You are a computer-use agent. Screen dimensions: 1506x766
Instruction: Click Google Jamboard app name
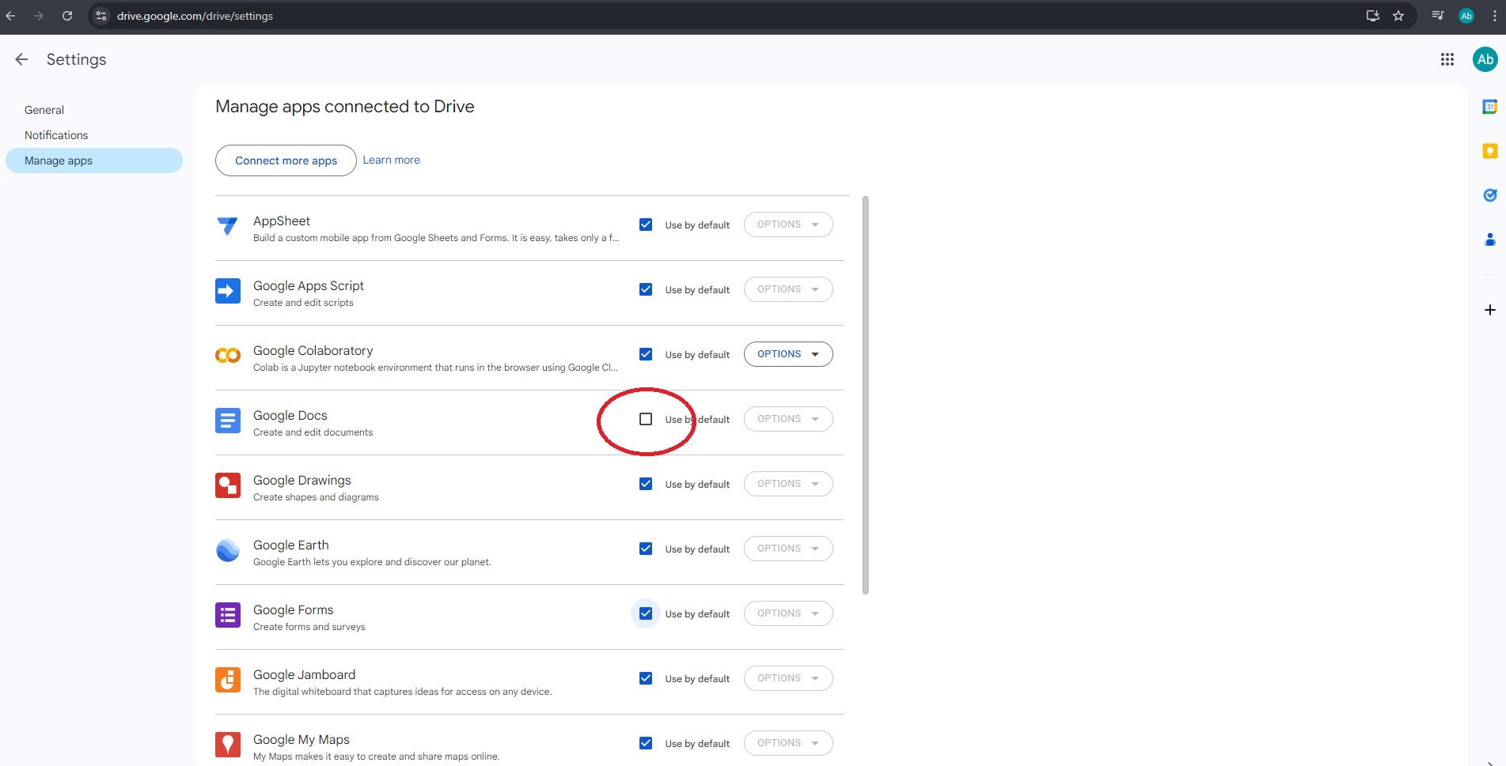coord(304,674)
